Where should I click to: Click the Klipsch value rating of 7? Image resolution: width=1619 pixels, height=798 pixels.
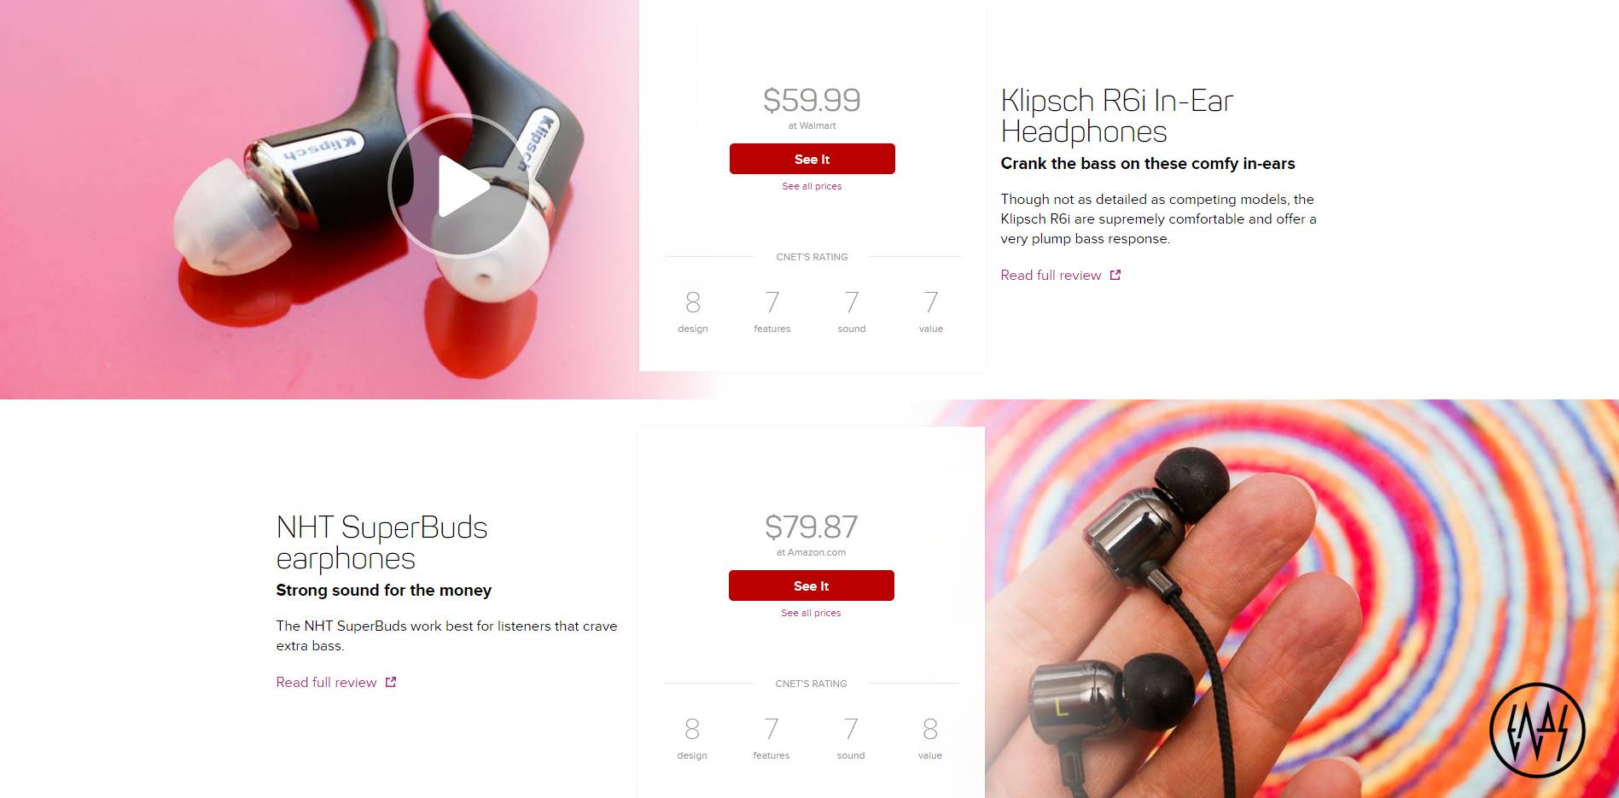(x=931, y=302)
